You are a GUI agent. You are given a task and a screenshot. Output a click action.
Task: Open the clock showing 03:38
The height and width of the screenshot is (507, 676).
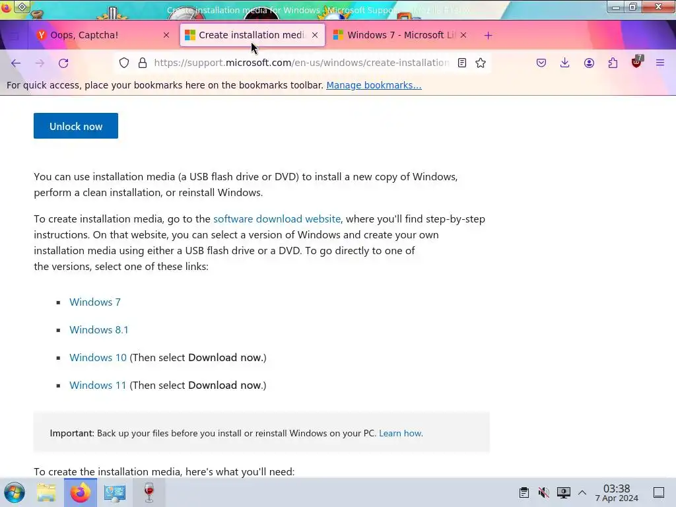click(617, 492)
